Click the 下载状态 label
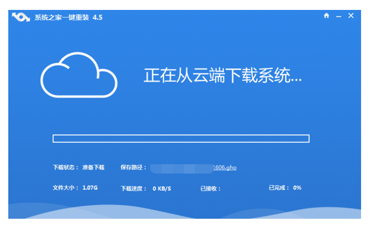The height and width of the screenshot is (227, 371). 63,167
